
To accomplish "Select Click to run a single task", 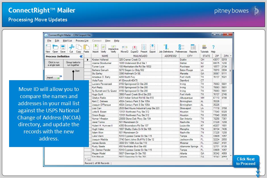I will (x=54, y=64).
